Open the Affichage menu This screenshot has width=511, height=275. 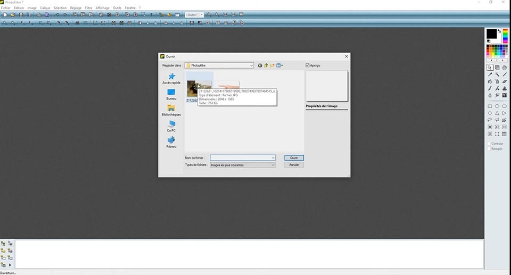(102, 8)
